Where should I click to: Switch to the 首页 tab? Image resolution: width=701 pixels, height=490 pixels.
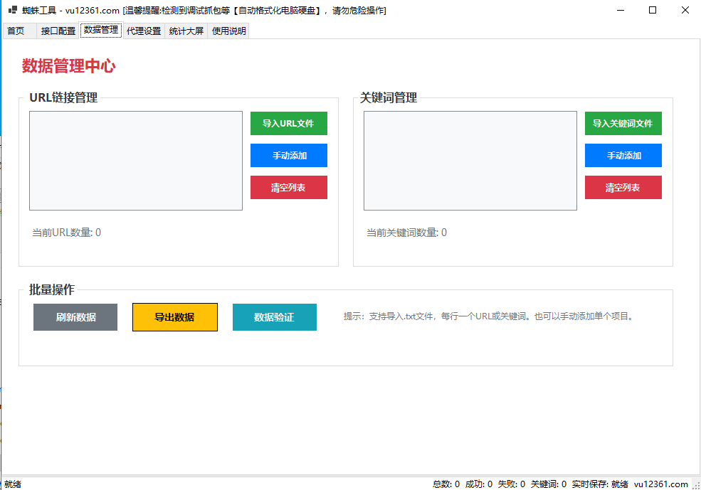(x=16, y=31)
